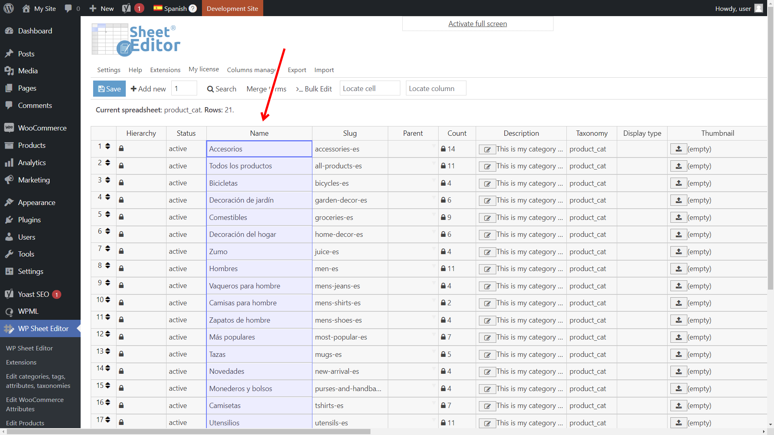The height and width of the screenshot is (435, 774).
Task: Click the row 8 reorder arrows
Action: coord(108,265)
